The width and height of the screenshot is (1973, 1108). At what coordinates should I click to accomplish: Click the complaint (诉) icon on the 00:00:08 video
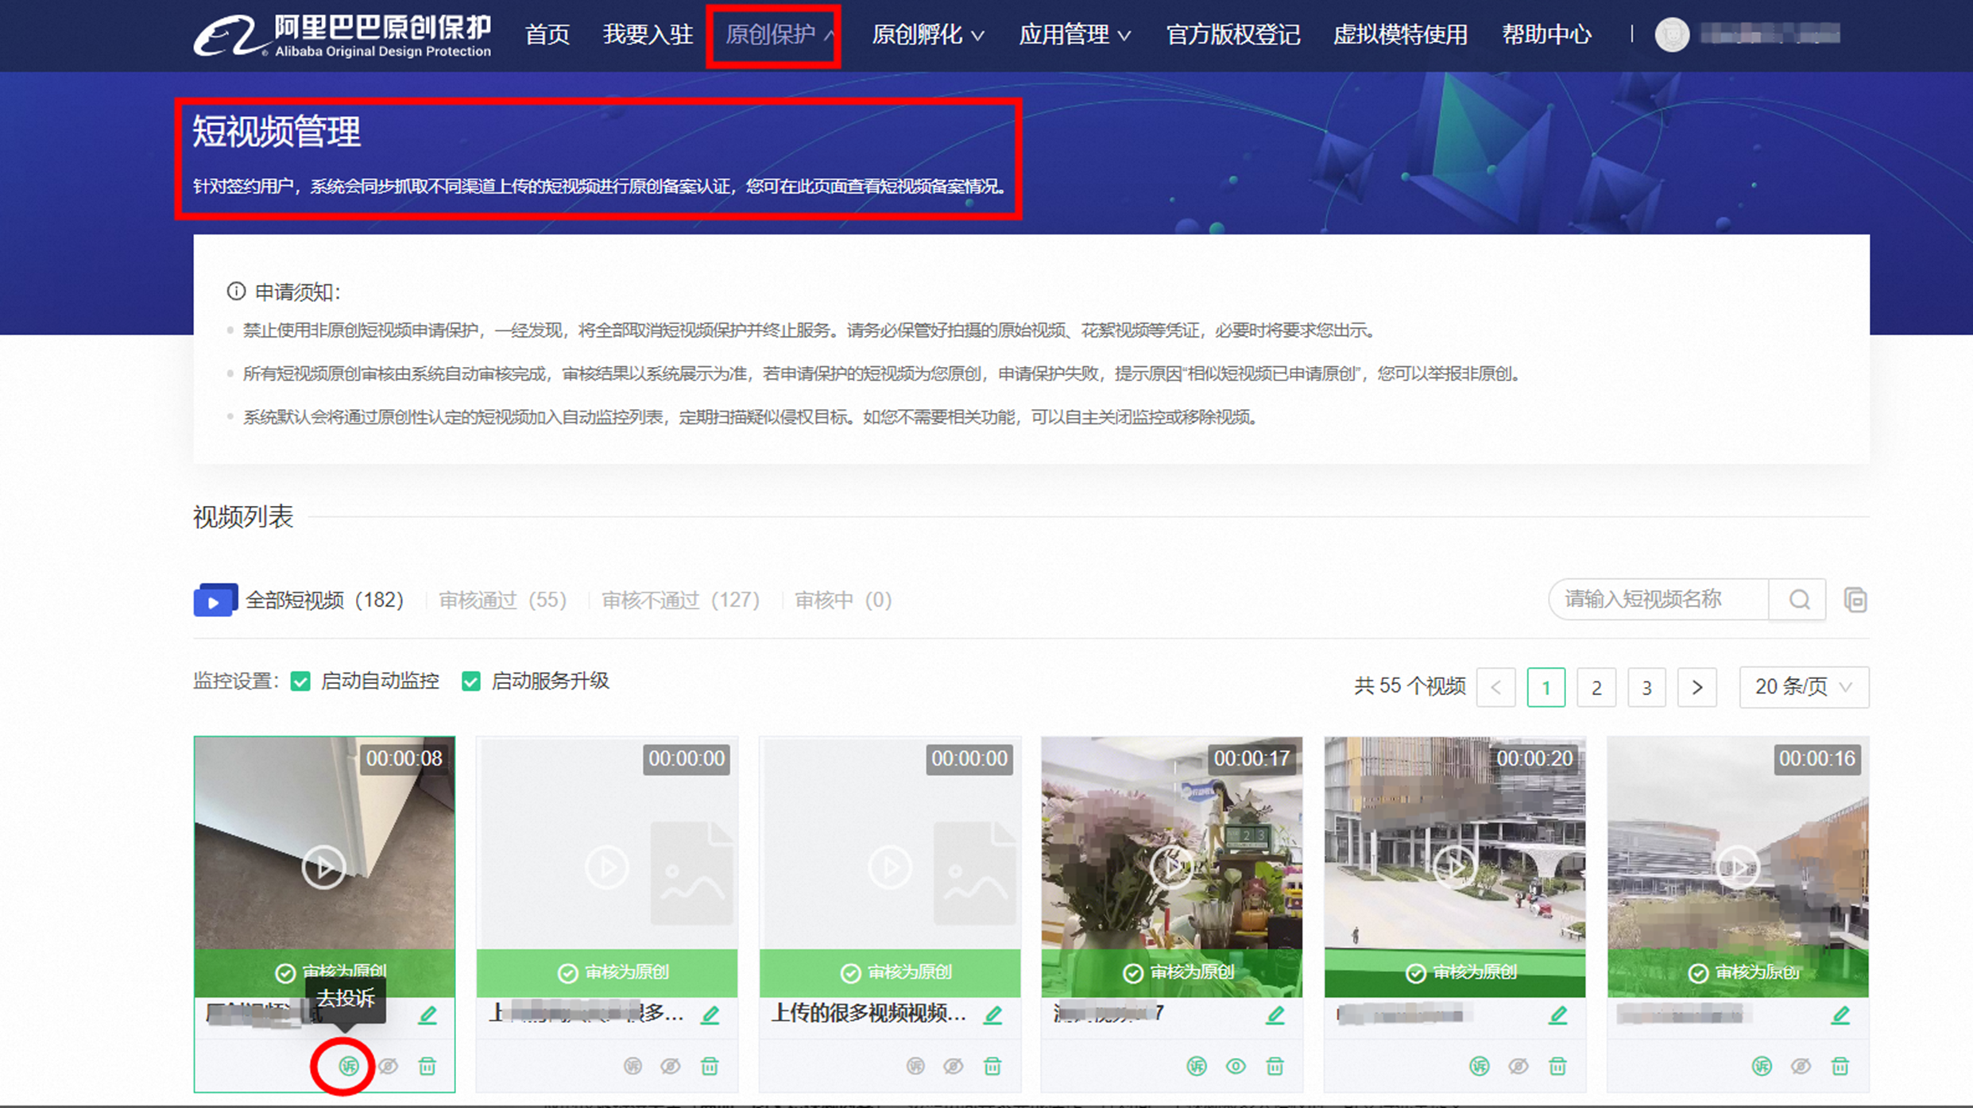349,1066
